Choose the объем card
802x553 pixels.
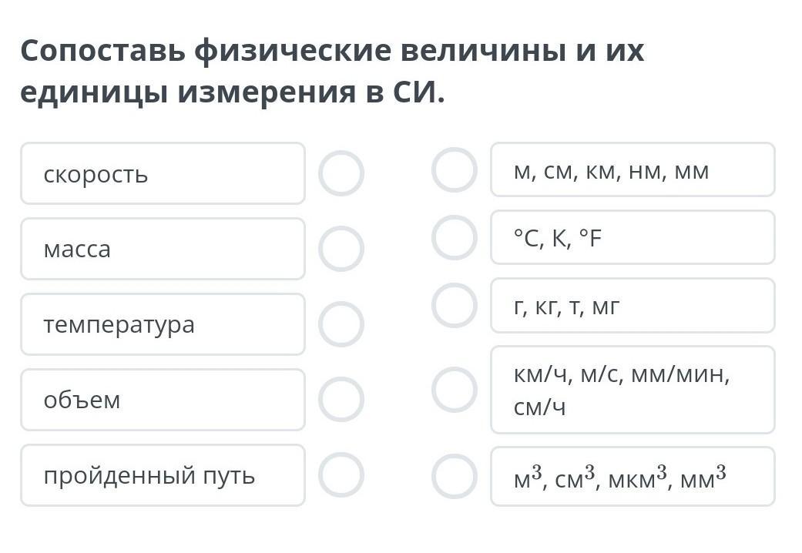(163, 400)
